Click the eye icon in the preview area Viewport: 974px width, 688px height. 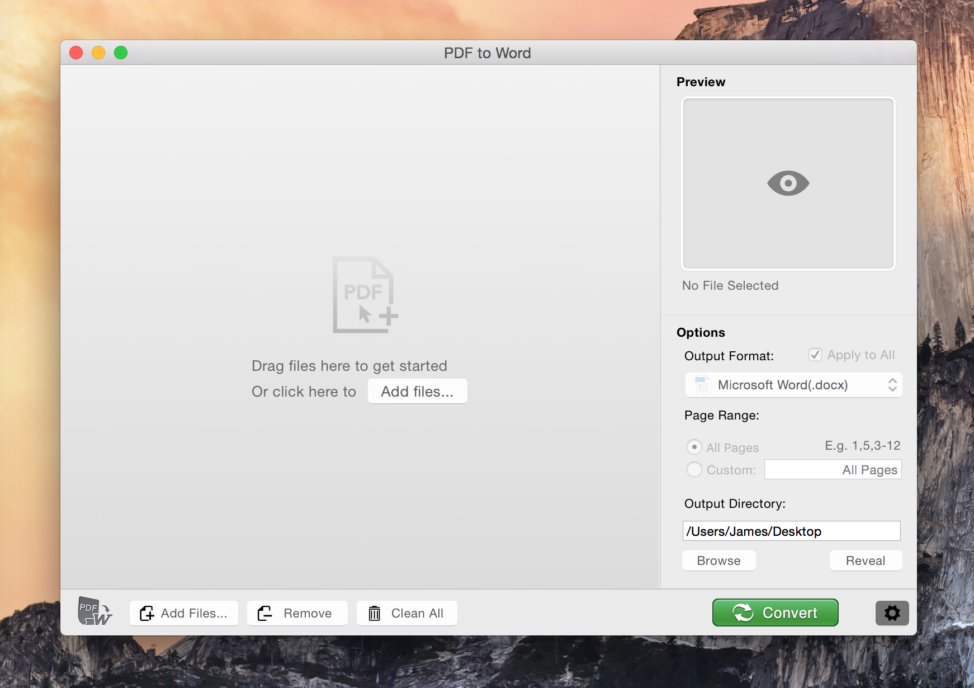coord(788,183)
